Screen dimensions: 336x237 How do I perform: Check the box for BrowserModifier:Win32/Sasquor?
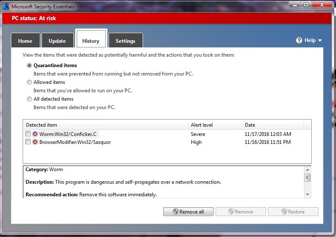(28, 142)
